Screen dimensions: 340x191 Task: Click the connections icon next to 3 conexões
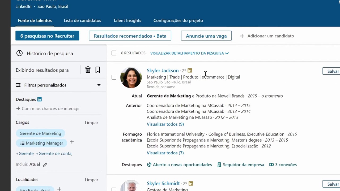(x=271, y=165)
